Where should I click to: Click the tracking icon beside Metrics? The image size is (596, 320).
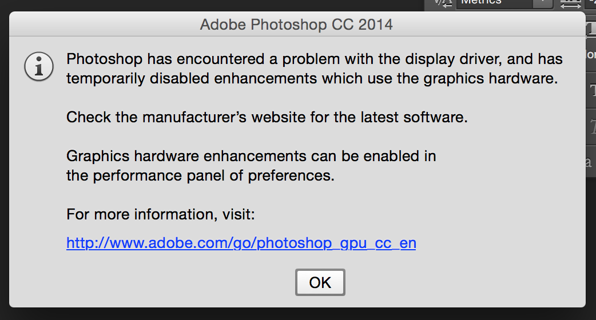(x=570, y=3)
